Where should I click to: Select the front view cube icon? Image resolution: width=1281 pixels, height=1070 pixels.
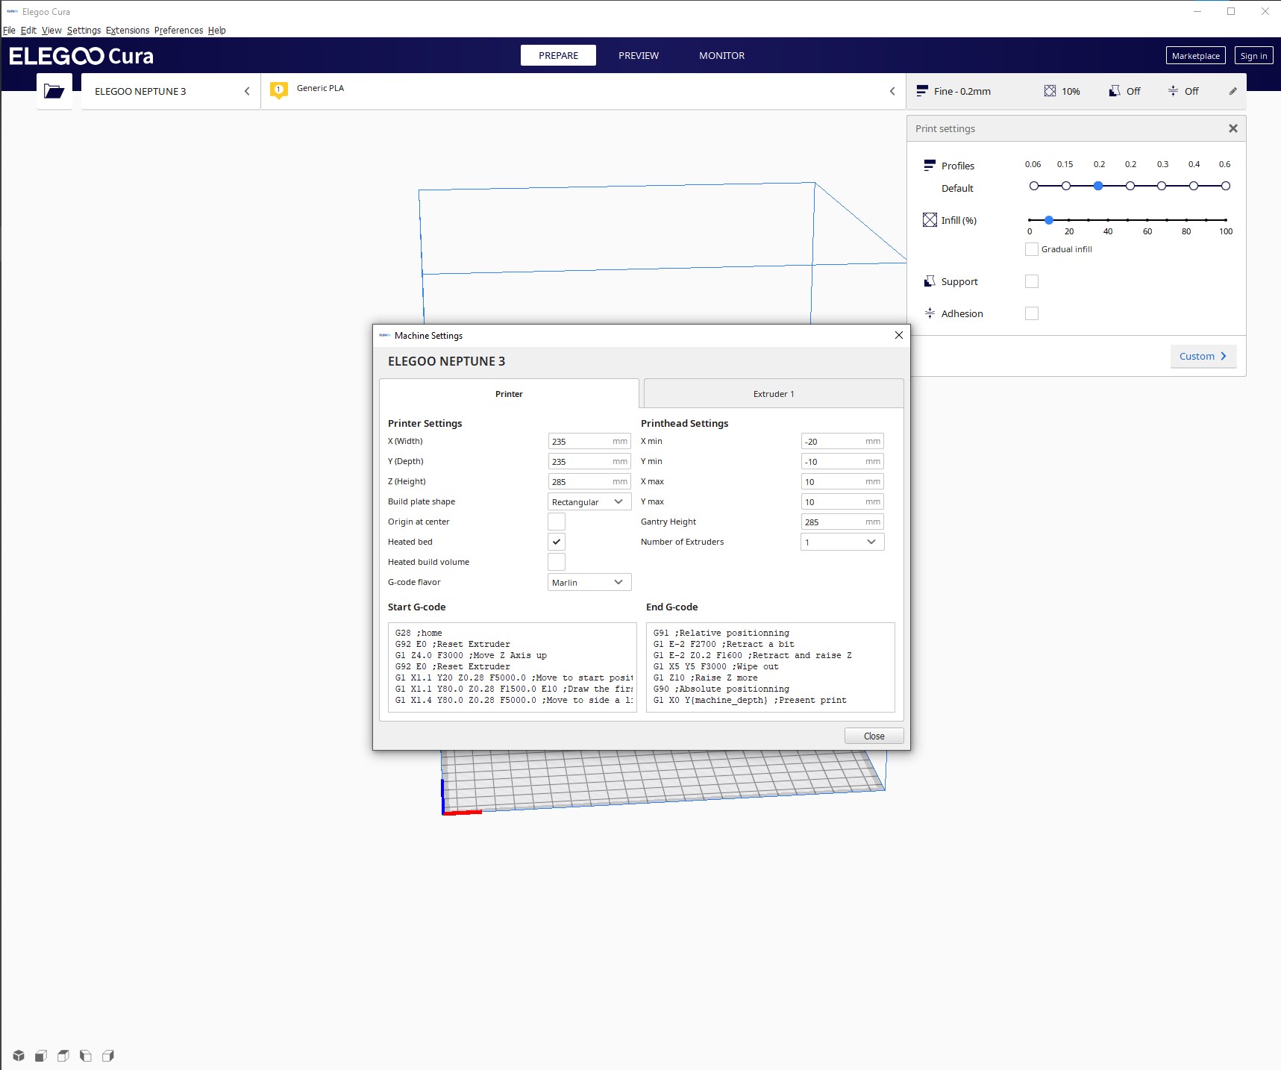coord(41,1055)
